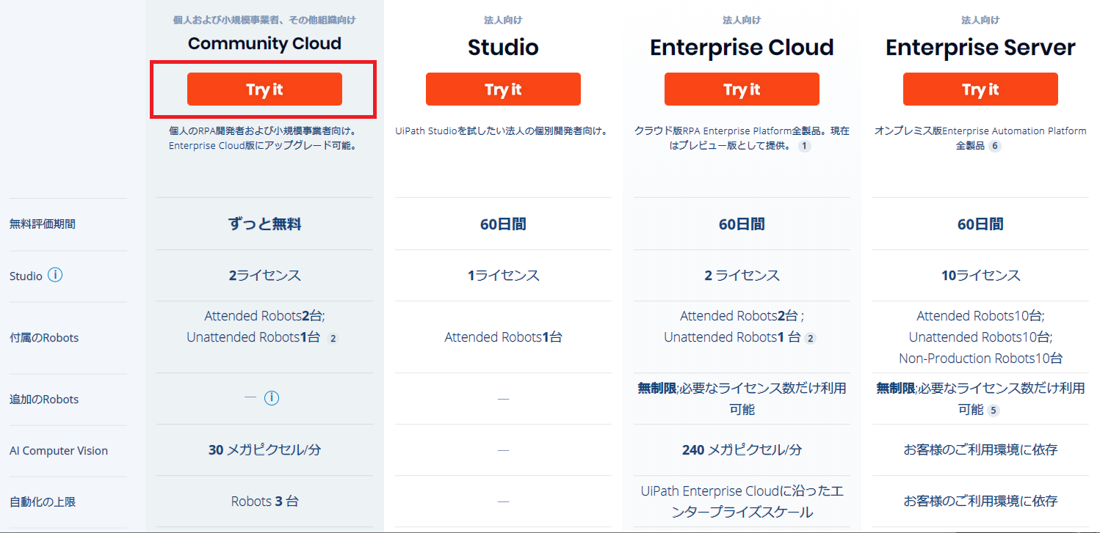The height and width of the screenshot is (533, 1100).
Task: Click 60日間 in the Enterprise Server column
Action: click(x=980, y=224)
